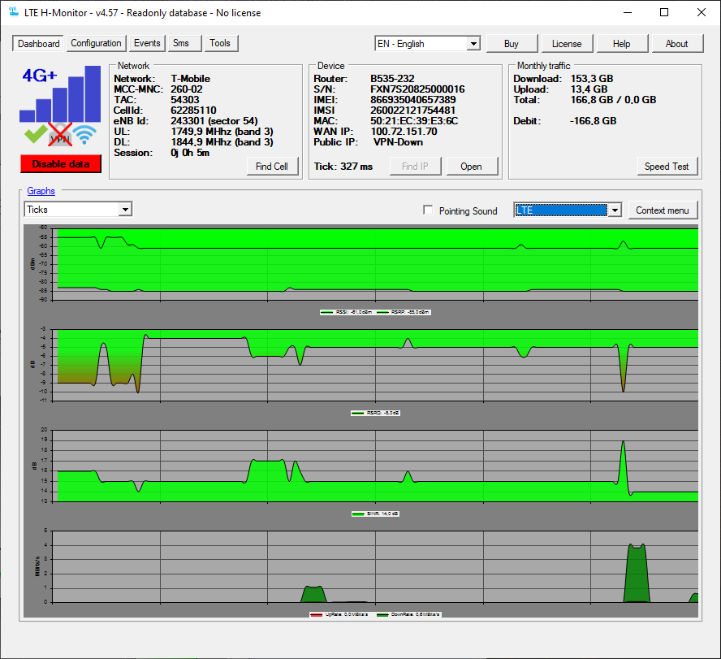Click the UpRate/DownRate legend

[375, 614]
